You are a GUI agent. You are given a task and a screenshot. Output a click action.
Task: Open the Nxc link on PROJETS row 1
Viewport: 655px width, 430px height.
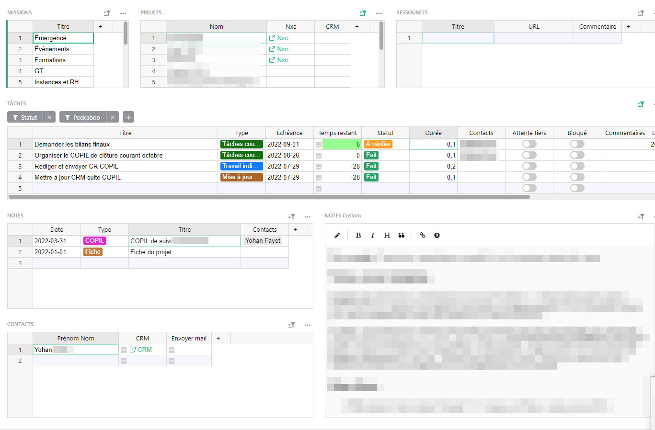pyautogui.click(x=278, y=37)
